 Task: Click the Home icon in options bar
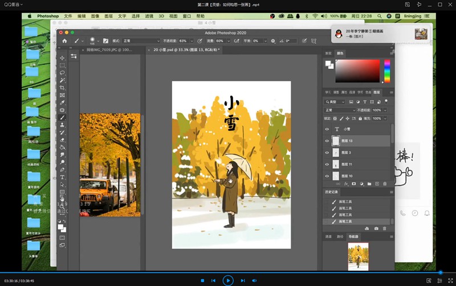pyautogui.click(x=64, y=41)
